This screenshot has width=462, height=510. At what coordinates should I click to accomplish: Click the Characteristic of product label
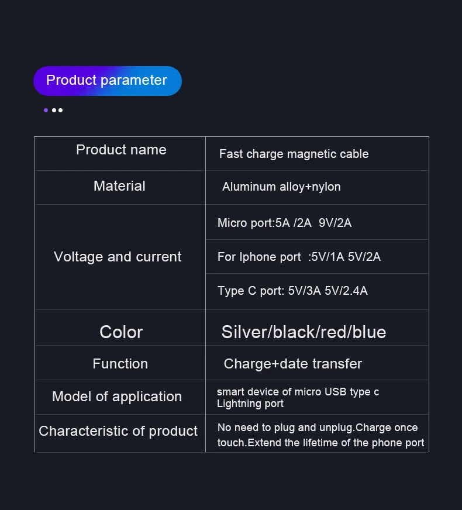(118, 431)
